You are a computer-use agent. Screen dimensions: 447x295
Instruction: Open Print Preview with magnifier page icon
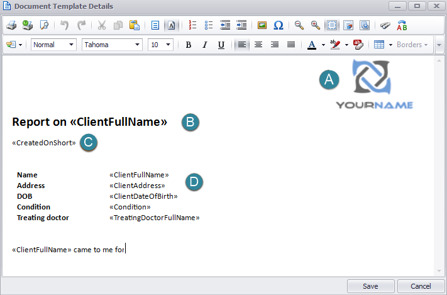[x=44, y=26]
